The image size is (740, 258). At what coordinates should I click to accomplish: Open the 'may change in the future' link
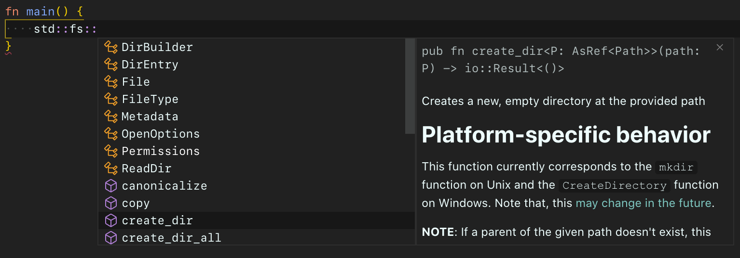[644, 203]
